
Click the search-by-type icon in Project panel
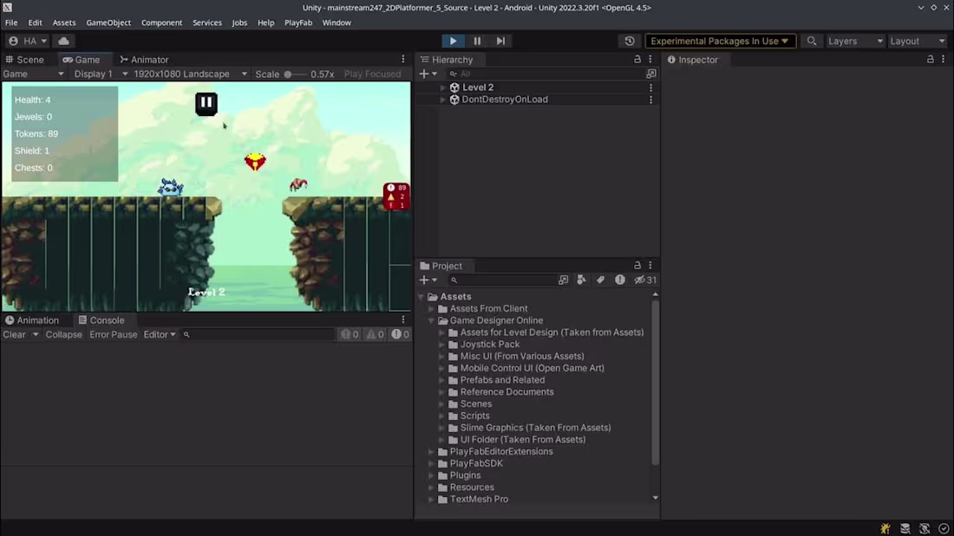[x=579, y=280]
